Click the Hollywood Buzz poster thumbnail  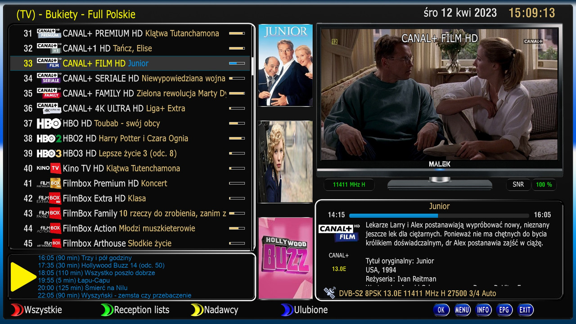click(285, 258)
